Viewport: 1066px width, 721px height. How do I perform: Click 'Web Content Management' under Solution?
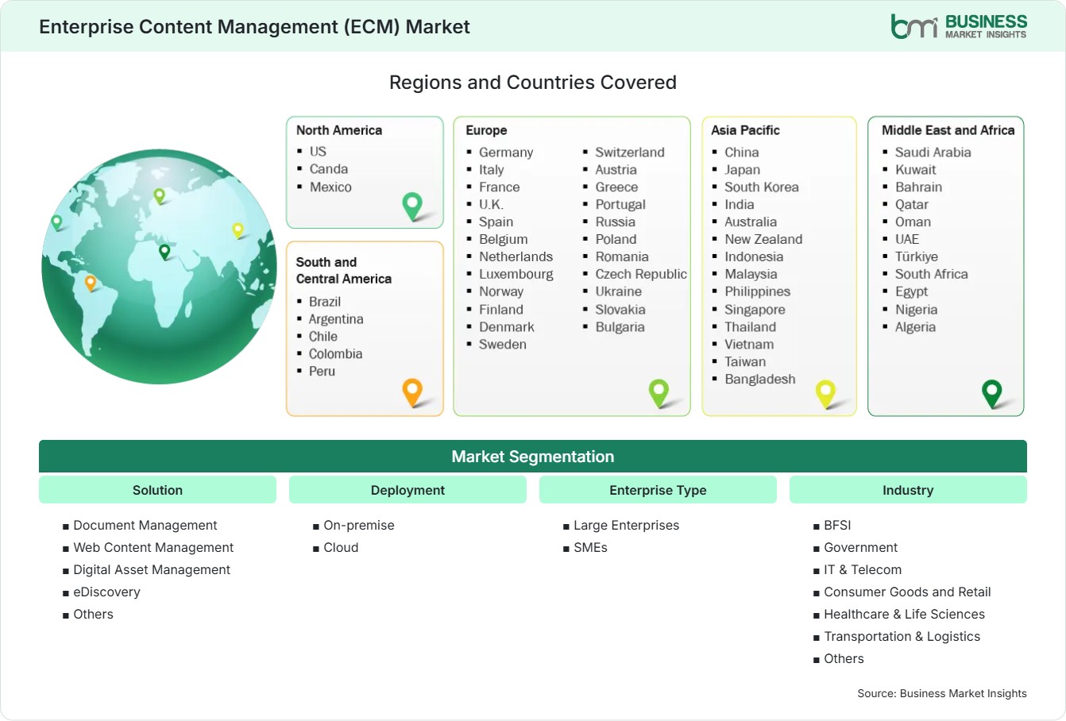153,548
